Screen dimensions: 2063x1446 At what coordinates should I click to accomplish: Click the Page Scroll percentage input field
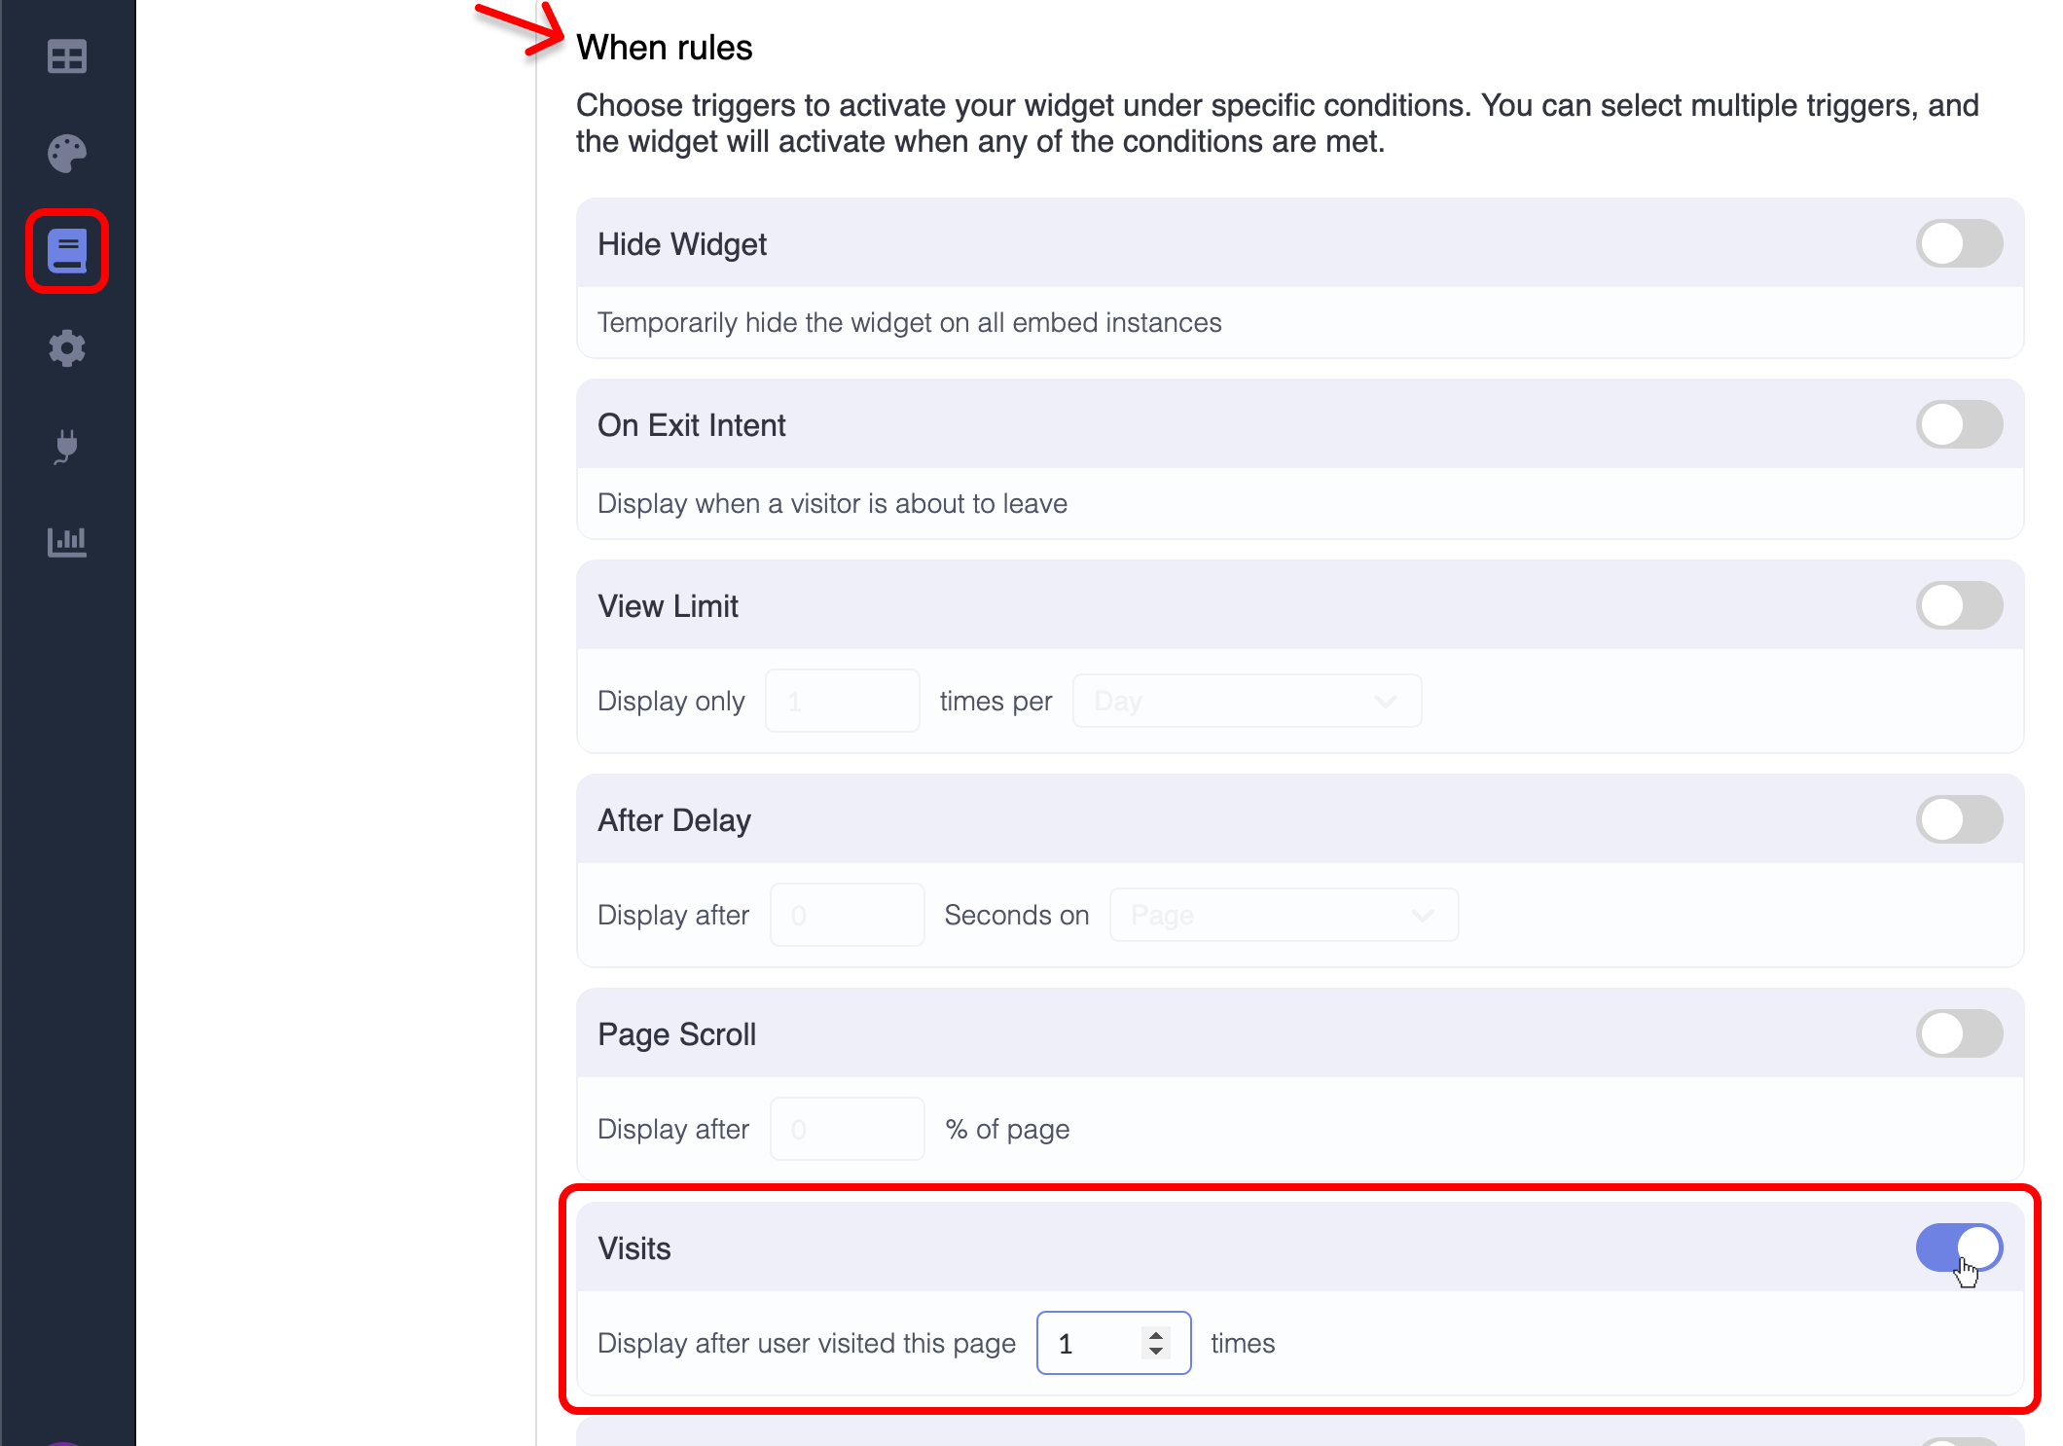point(847,1129)
